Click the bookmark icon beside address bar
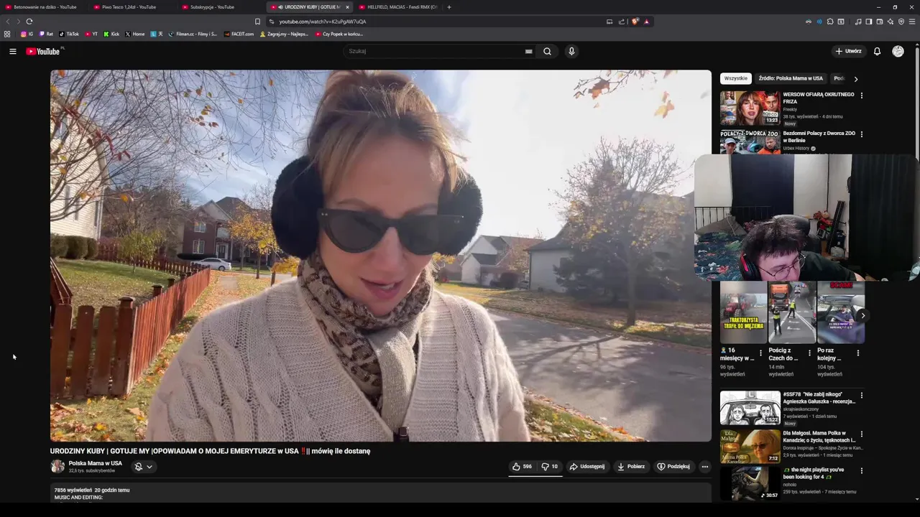920x517 pixels. (257, 22)
